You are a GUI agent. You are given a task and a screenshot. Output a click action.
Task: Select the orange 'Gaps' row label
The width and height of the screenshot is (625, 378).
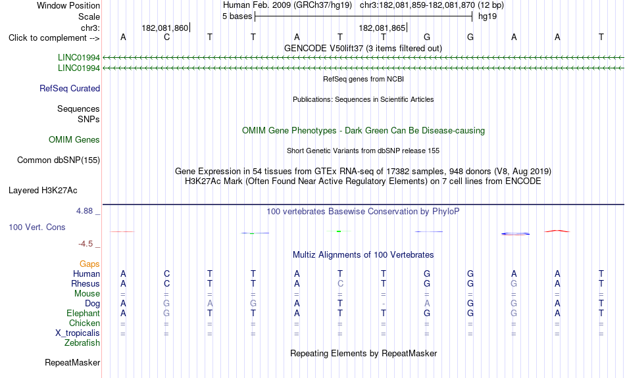(89, 264)
